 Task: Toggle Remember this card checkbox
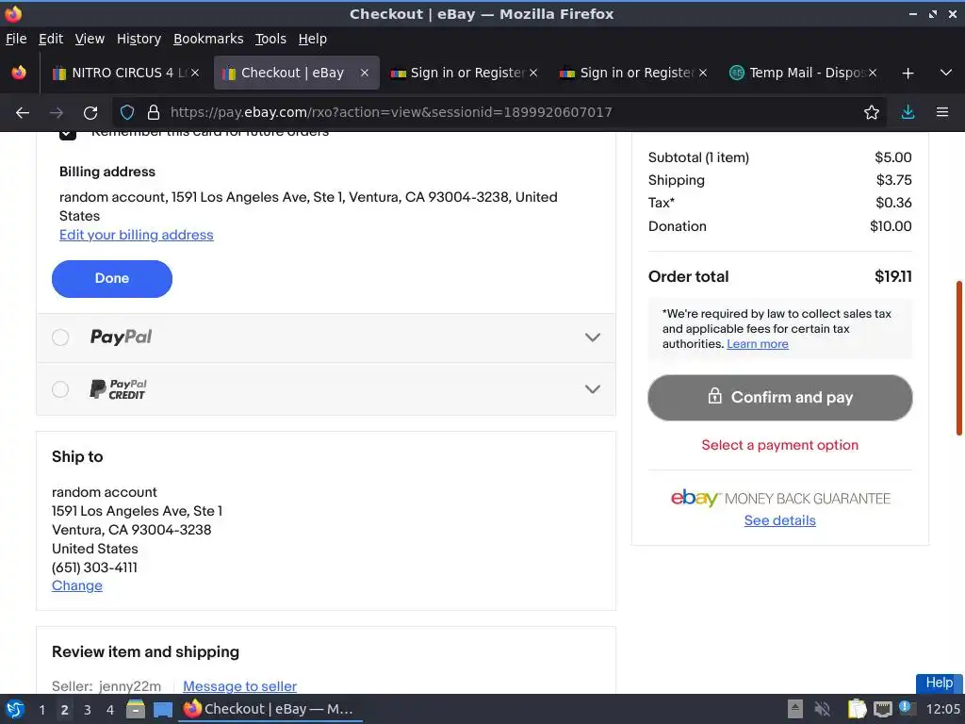(x=68, y=134)
